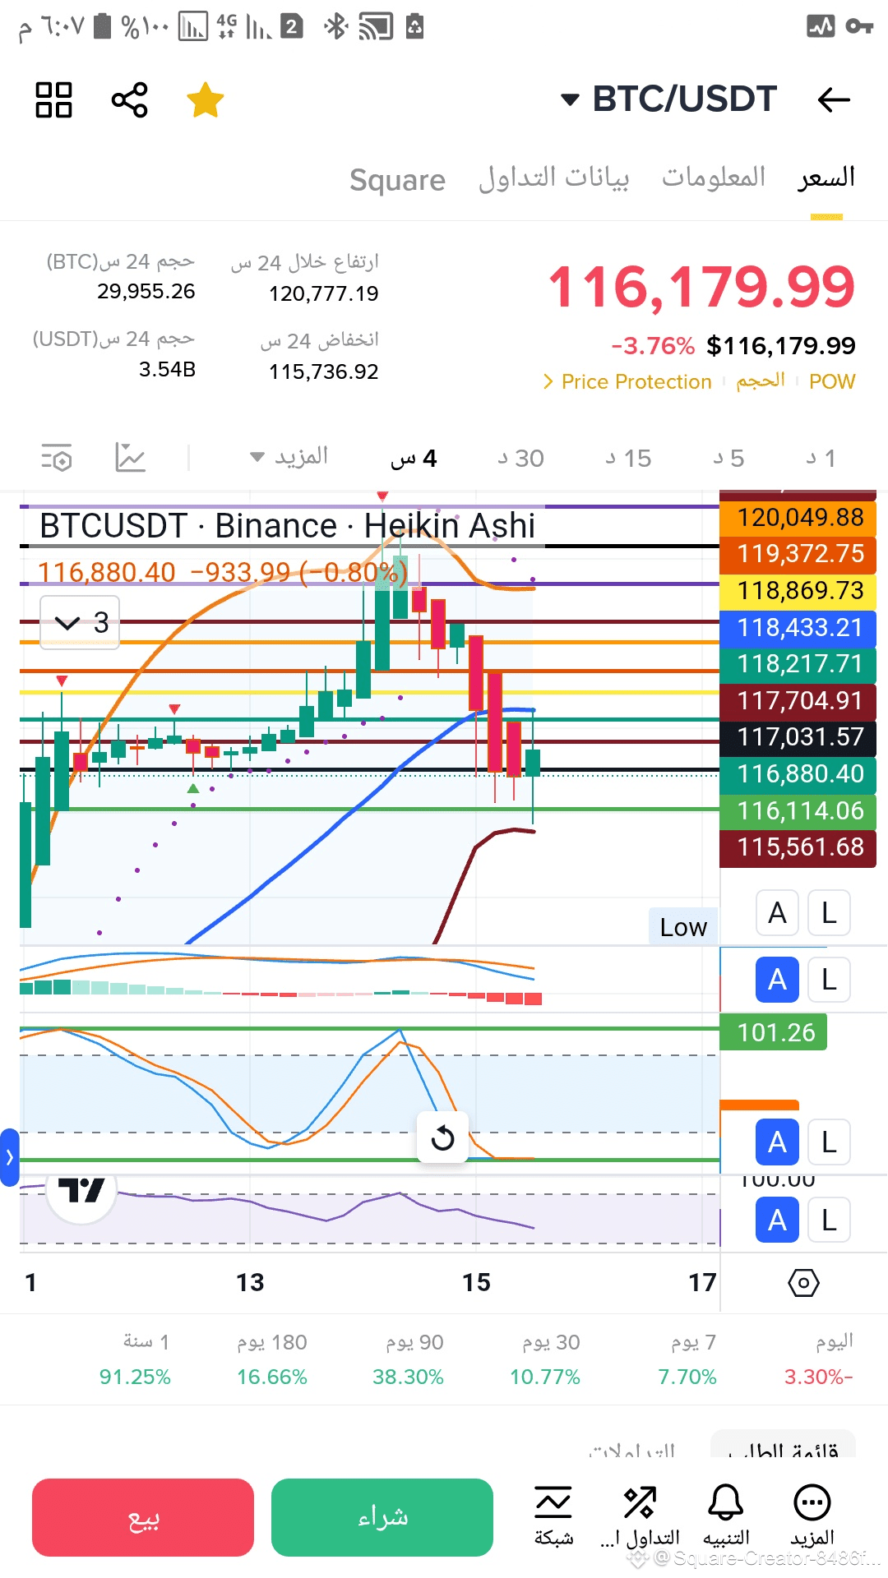Tap the screen cast status icon
The height and width of the screenshot is (1578, 888).
tap(376, 26)
